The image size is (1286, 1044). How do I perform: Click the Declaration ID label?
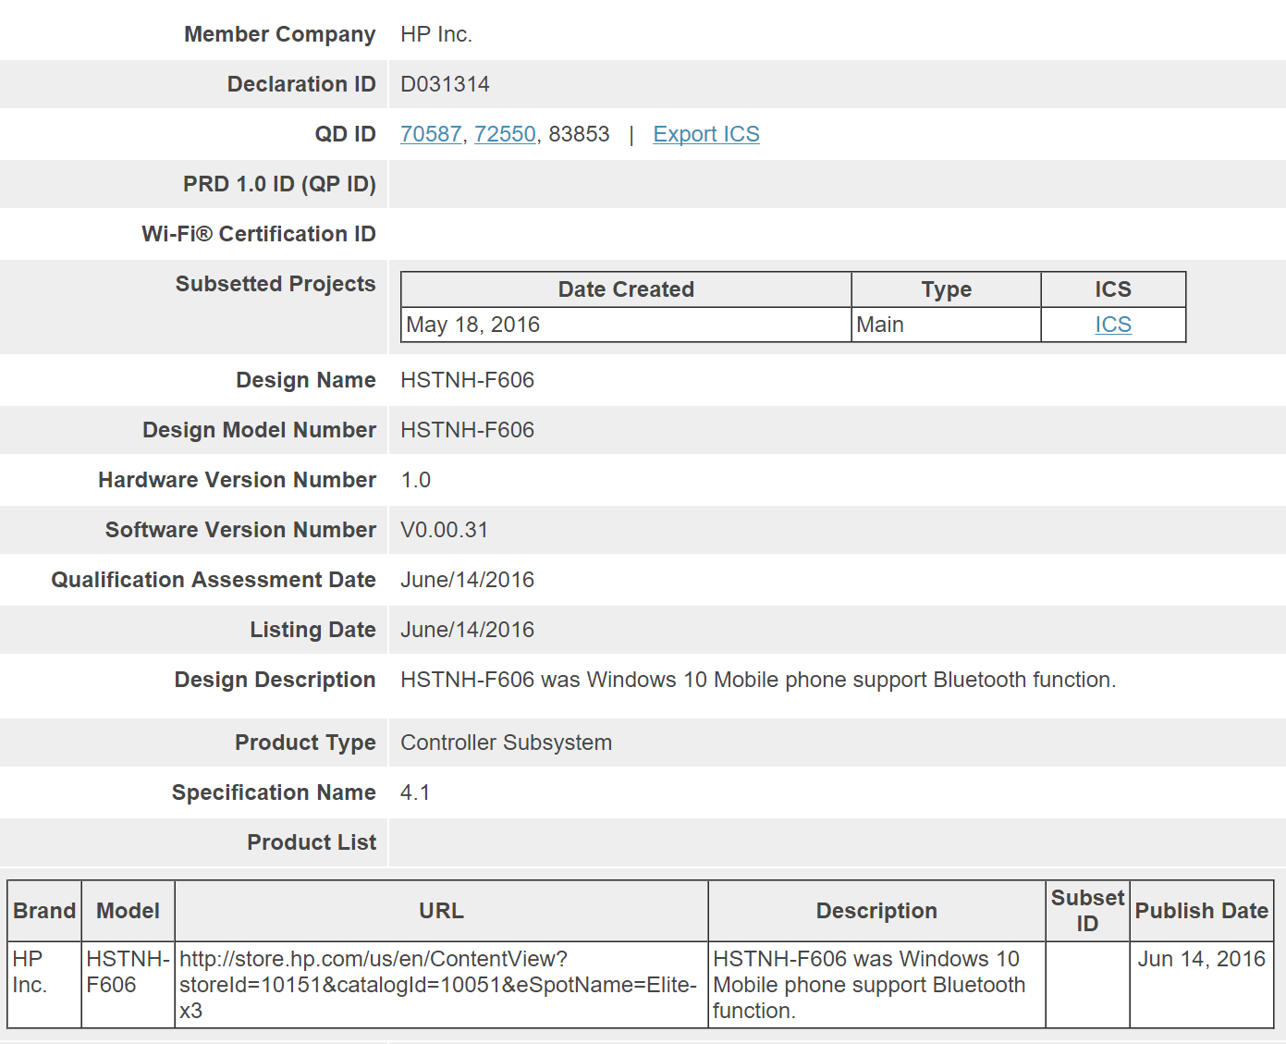301,84
